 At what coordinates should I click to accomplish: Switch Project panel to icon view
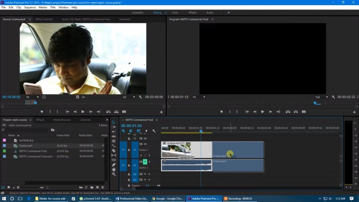[9, 187]
